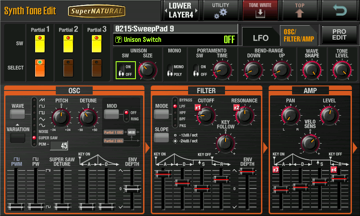
Task: Toggle the Unison SW on/off switch
Action: point(121,70)
